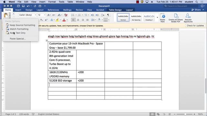Click Check for Updates button
This screenshot has height=116, width=207.
click(x=195, y=26)
